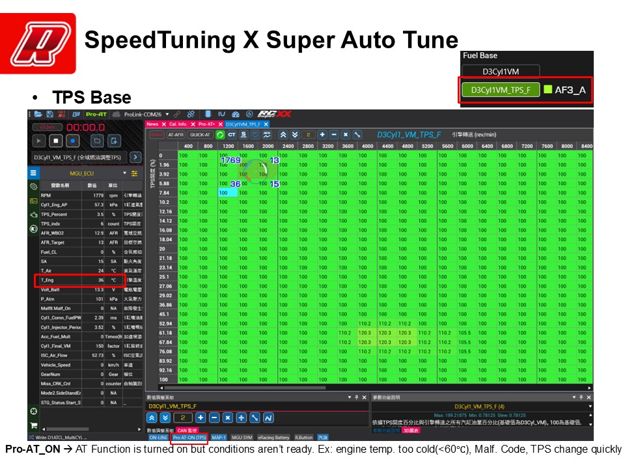Click the gauge dashboard icon in top toolbar
The width and height of the screenshot is (625, 469).
[x=235, y=114]
